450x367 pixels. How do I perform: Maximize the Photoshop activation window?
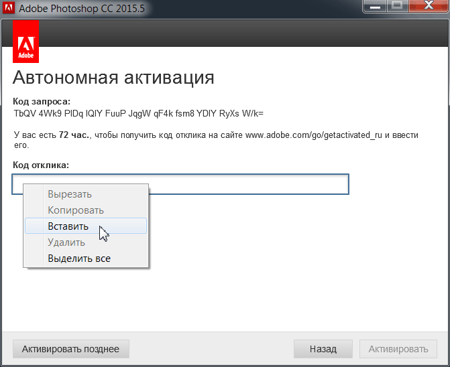click(x=398, y=6)
